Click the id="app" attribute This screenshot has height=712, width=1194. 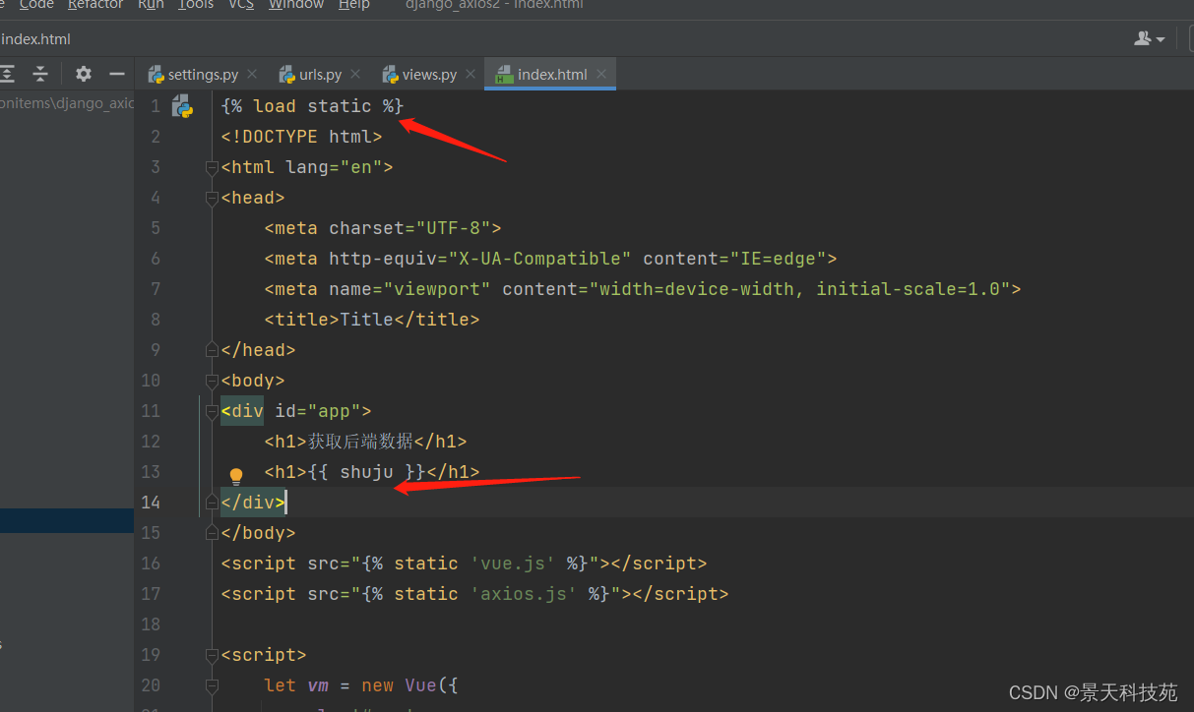tap(318, 411)
